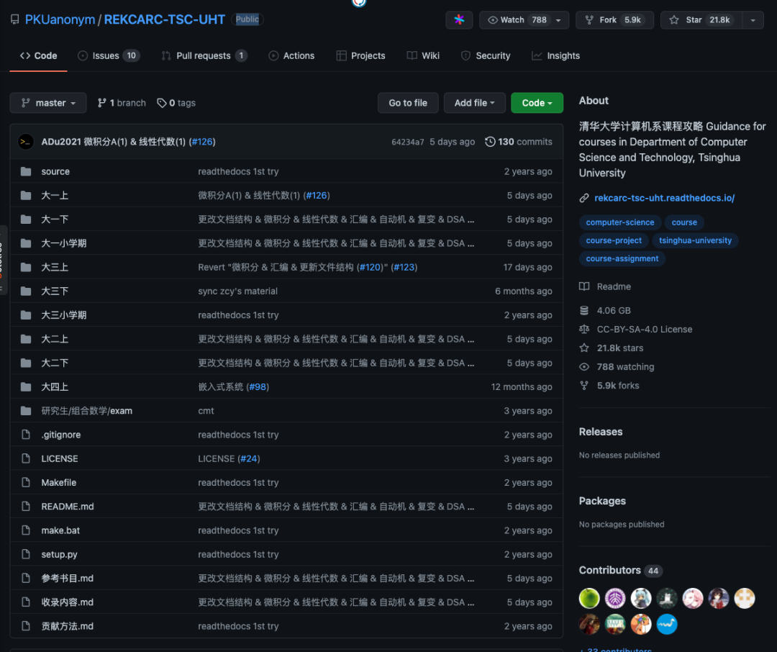Switch to the Code tab
This screenshot has height=652, width=777.
coord(39,55)
